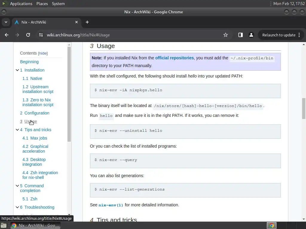This screenshot has height=229, width=306.
Task: Collapse the 5 Command completion chevron
Action: pos(17,186)
